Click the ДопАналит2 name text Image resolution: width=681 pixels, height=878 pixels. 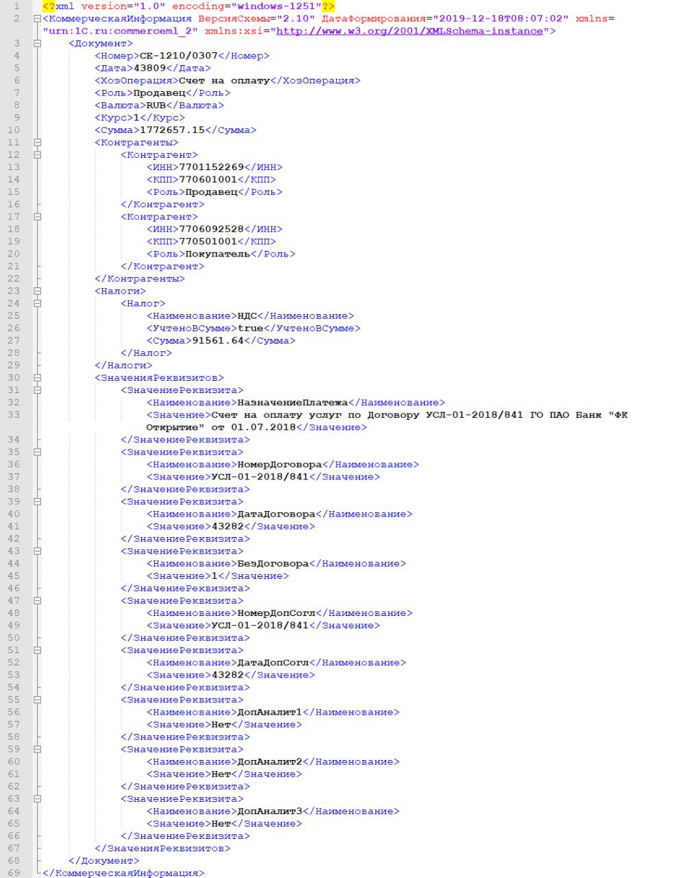coord(269,761)
